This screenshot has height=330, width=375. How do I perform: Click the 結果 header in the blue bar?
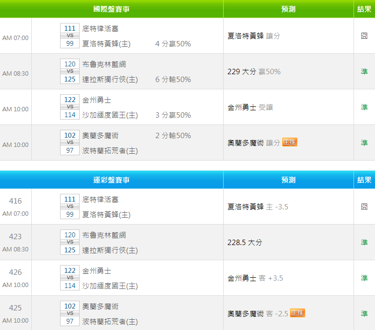pos(364,180)
